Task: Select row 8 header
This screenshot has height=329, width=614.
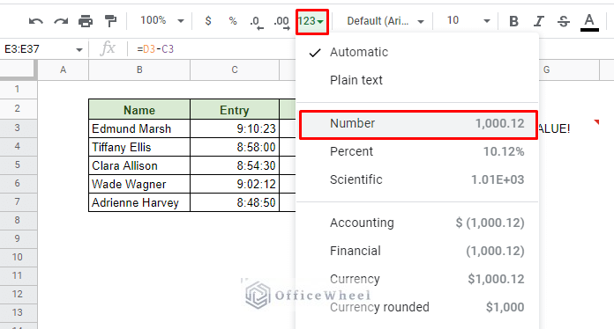Action: (18, 220)
